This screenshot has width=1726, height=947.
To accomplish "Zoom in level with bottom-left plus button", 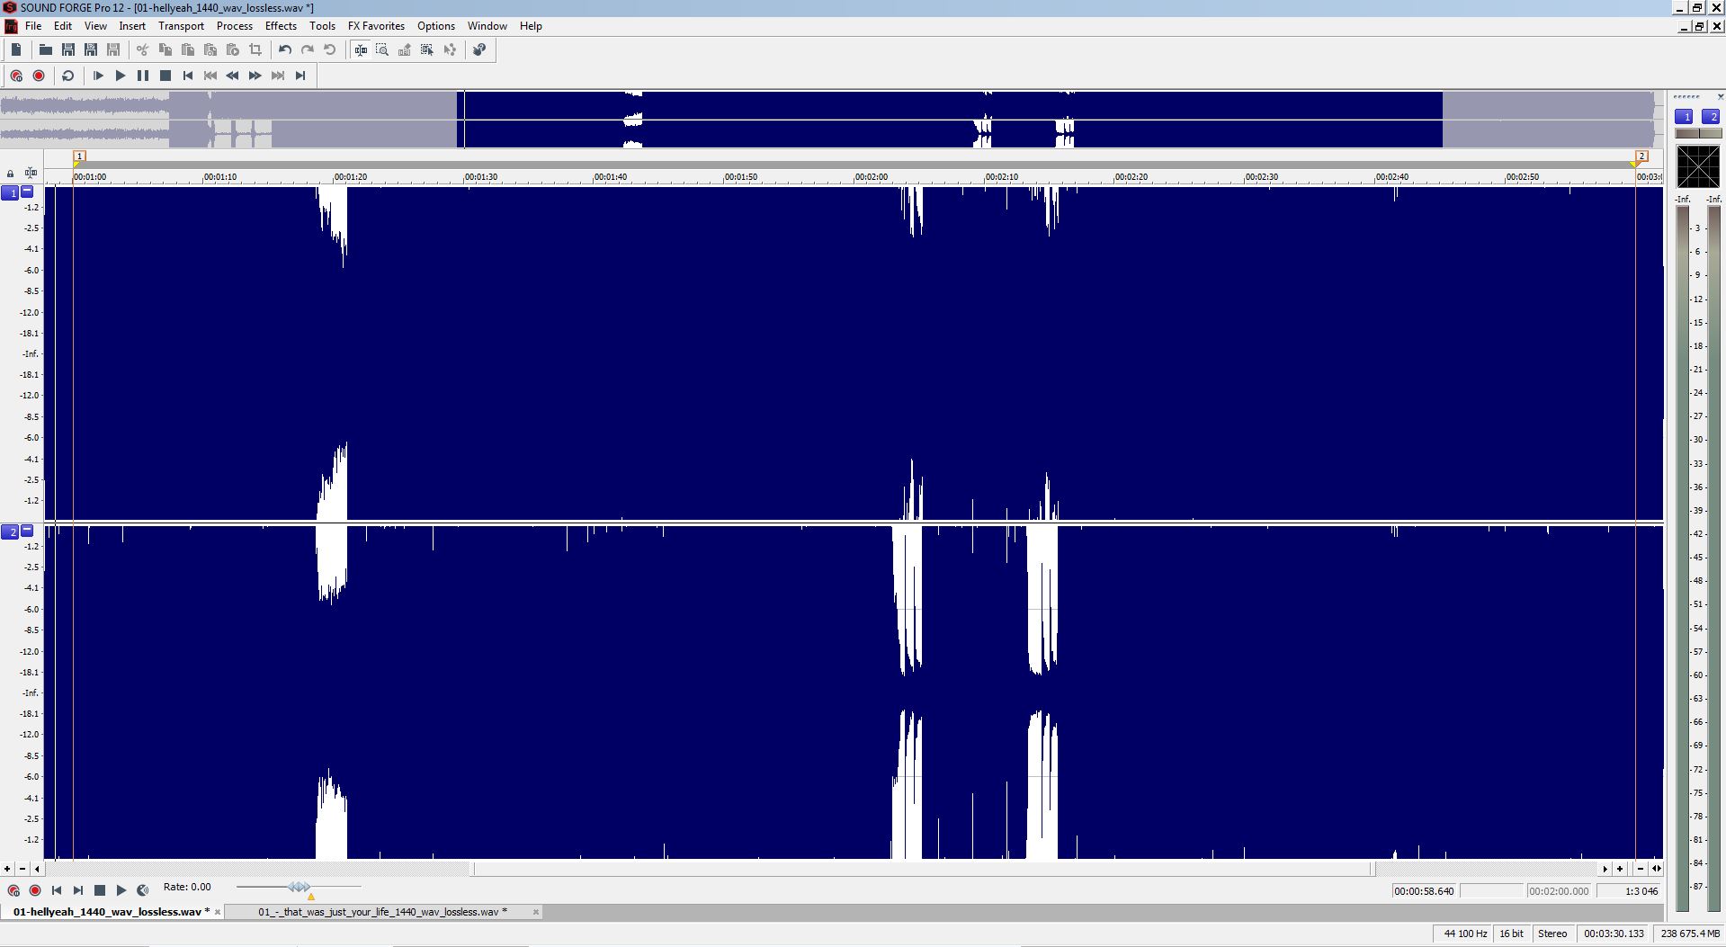I will pyautogui.click(x=7, y=869).
